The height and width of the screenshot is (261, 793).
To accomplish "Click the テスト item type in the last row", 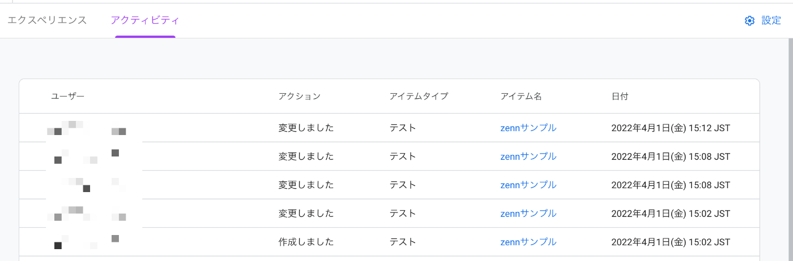I will click(x=403, y=242).
